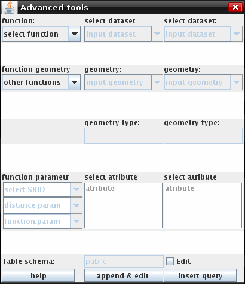Open the 'select SRID' dropdown
Viewport: 245px width, 285px height.
coord(42,190)
